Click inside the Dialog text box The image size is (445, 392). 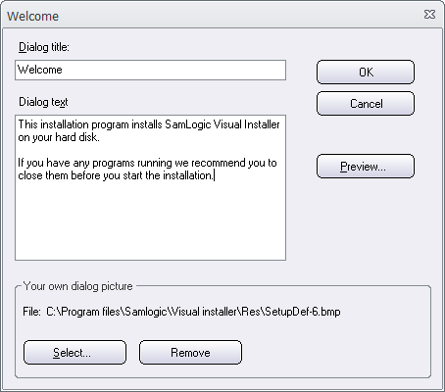click(x=150, y=187)
